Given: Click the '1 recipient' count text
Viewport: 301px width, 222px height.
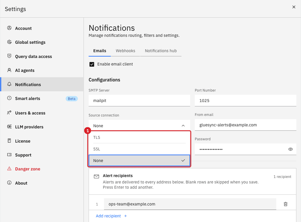Looking at the screenshot, I should point(282,176).
